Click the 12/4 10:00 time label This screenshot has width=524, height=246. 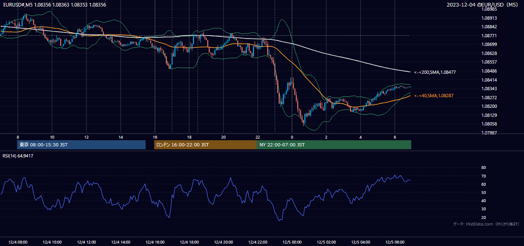[x=52, y=242]
